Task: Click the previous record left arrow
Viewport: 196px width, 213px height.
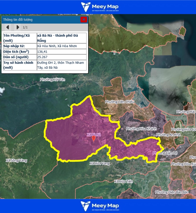Action: tap(8, 27)
